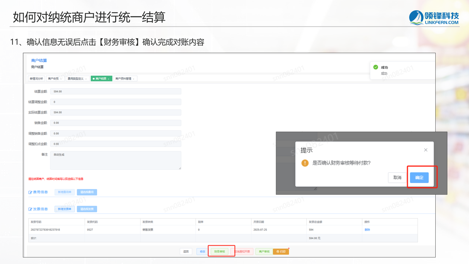Click the 请选择发票 button

click(x=87, y=209)
